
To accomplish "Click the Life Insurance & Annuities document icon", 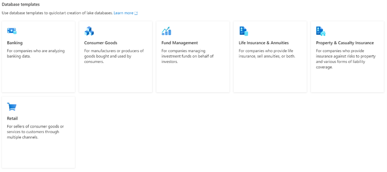I will 243,31.
